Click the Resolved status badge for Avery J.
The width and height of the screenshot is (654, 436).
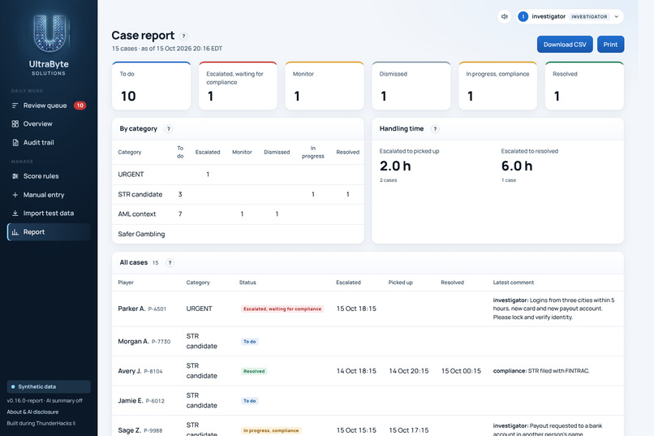point(254,371)
